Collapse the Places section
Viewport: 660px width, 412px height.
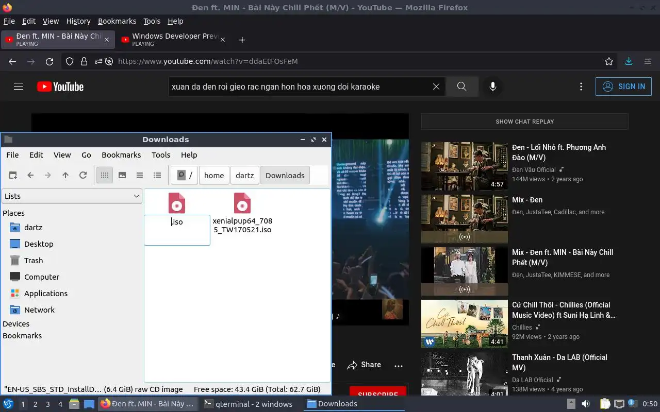point(13,213)
